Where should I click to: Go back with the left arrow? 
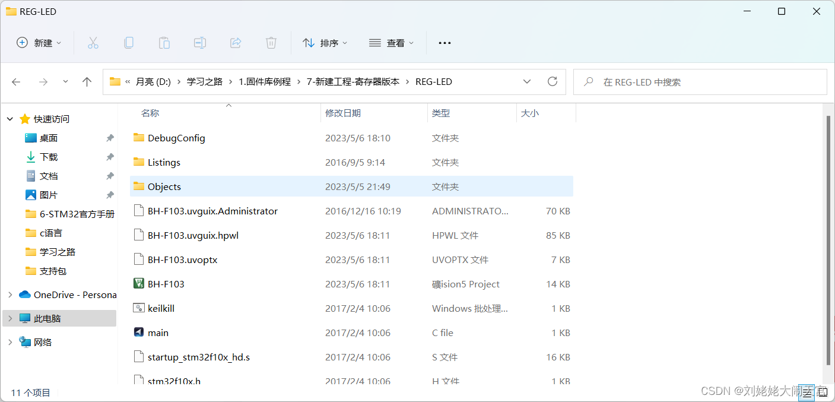[x=16, y=82]
